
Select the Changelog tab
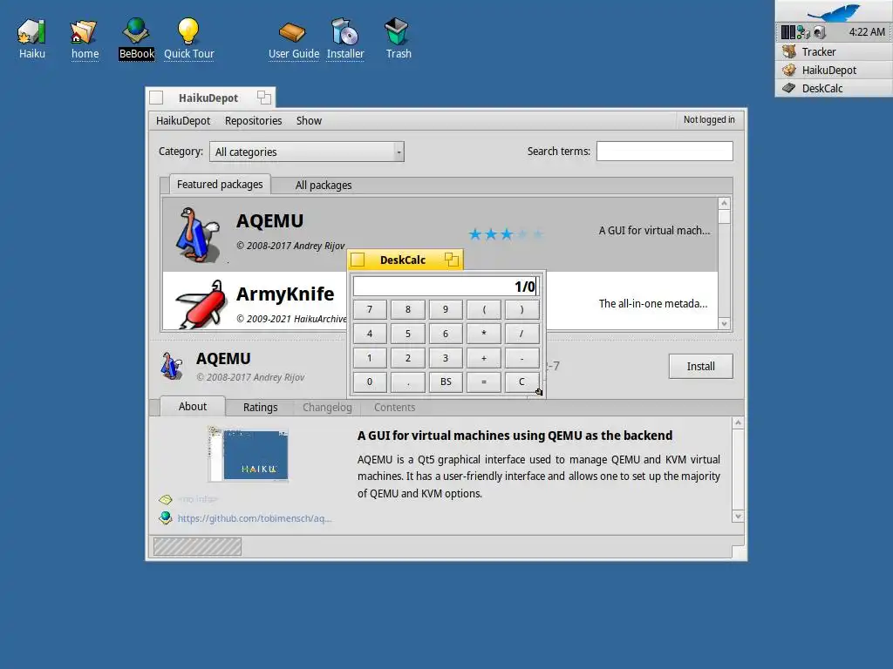tap(327, 408)
